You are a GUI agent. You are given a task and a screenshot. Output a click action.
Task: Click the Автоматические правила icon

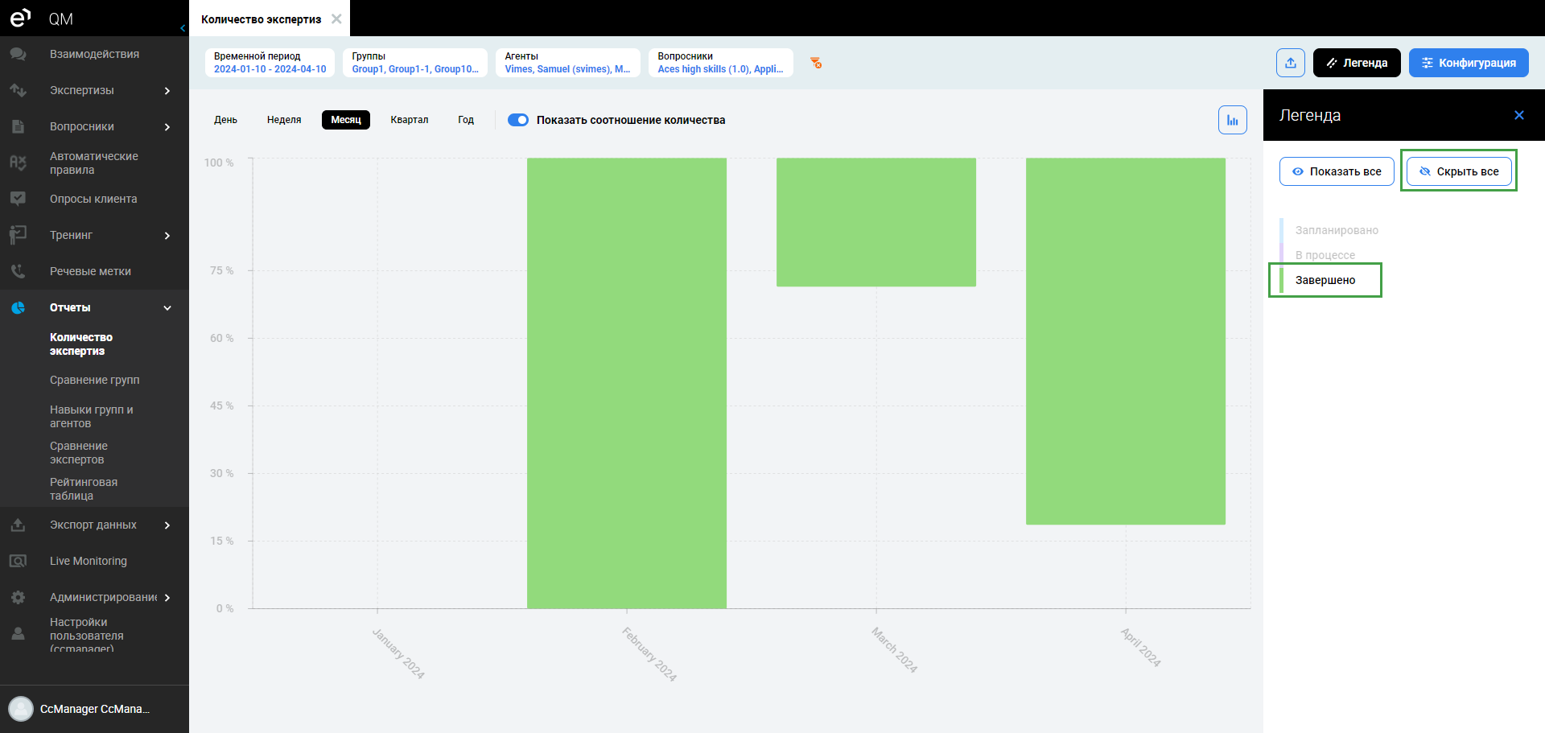18,163
